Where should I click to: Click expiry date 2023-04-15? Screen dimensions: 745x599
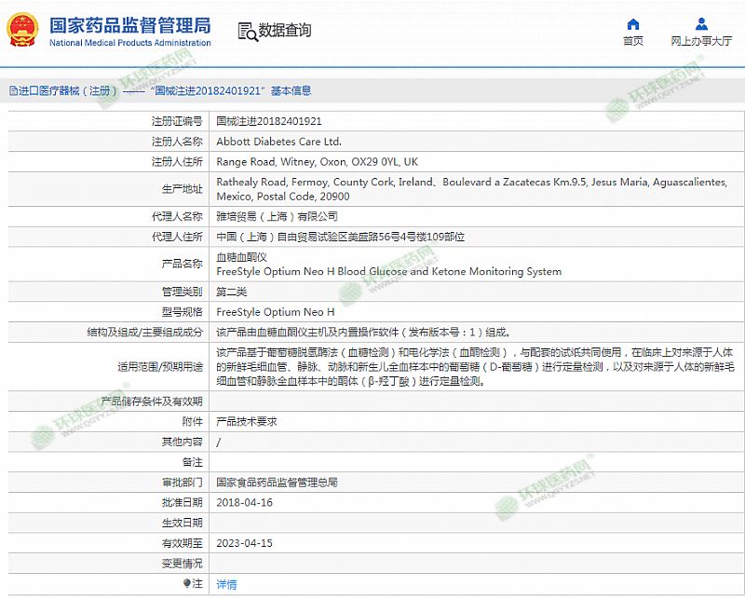244,542
